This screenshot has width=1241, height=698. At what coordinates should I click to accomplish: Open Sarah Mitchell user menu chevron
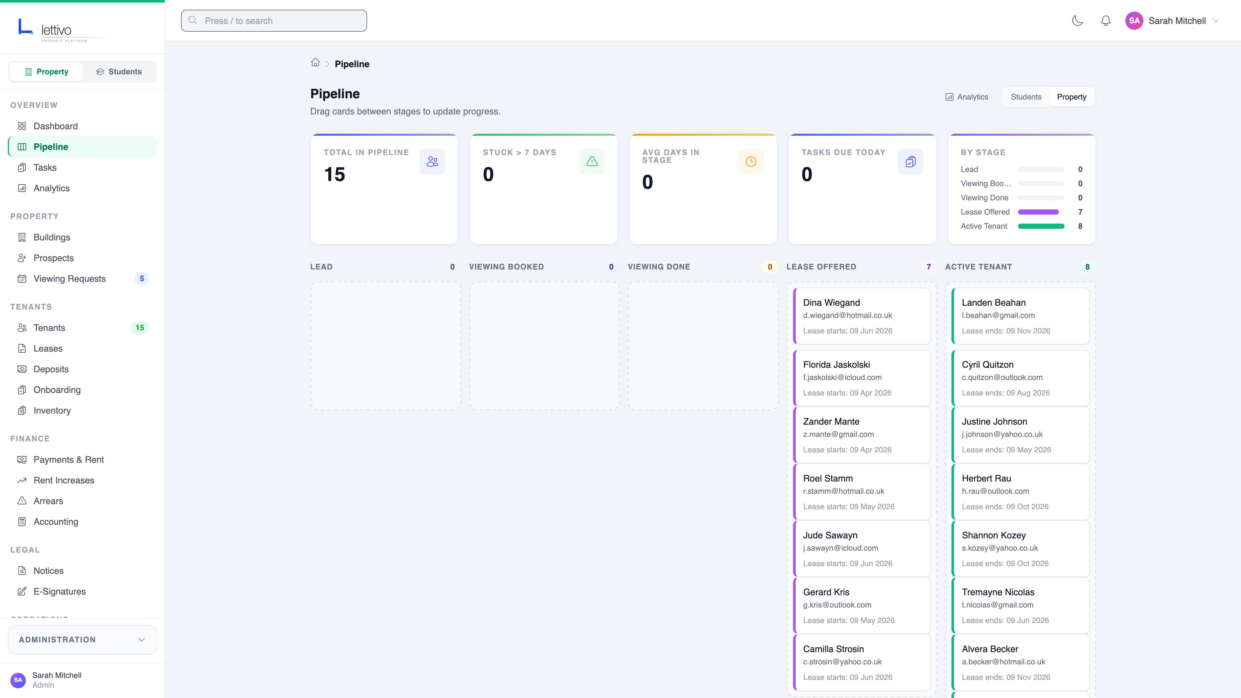[1215, 21]
